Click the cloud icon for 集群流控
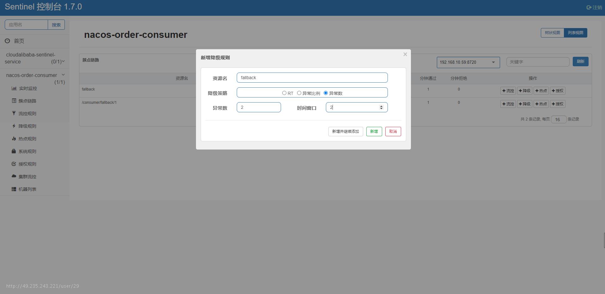605x294 pixels. 14,176
